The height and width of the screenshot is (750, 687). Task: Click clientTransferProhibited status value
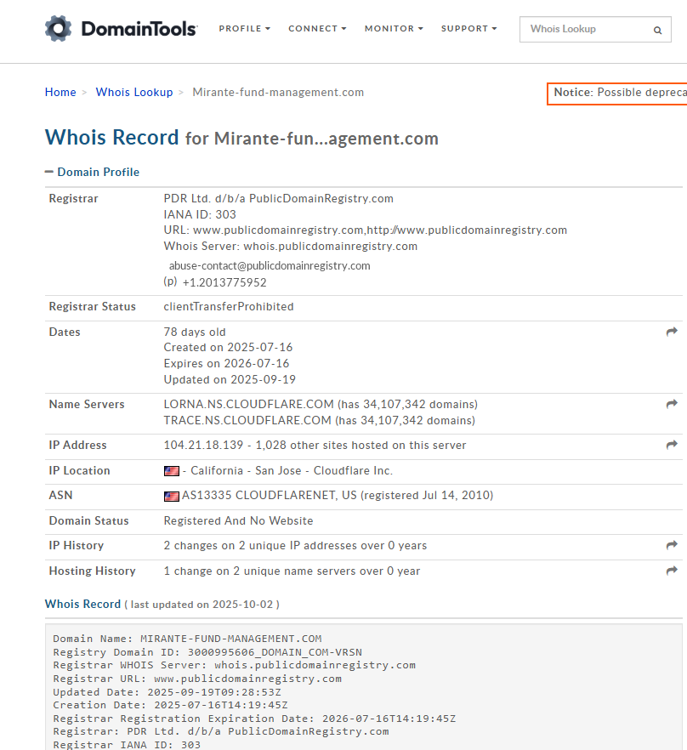(229, 307)
